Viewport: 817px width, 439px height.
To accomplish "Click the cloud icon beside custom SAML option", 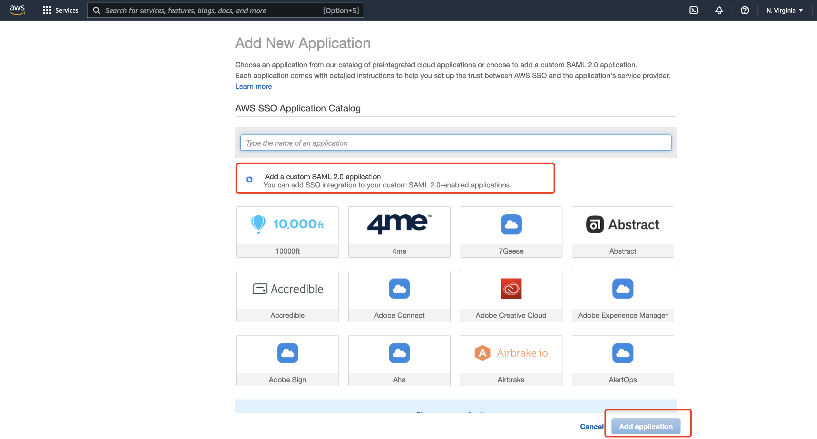I will [250, 179].
